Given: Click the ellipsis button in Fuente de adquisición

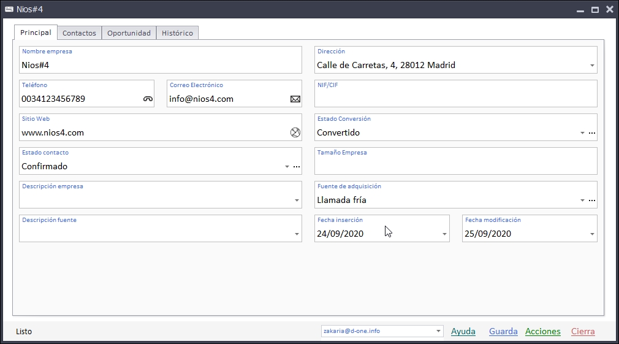Looking at the screenshot, I should pyautogui.click(x=592, y=201).
